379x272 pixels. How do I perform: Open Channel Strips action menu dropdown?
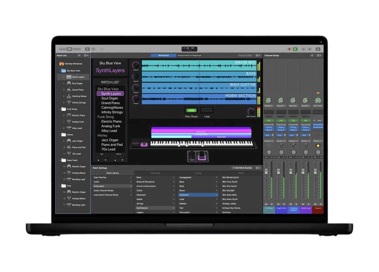click(x=319, y=55)
